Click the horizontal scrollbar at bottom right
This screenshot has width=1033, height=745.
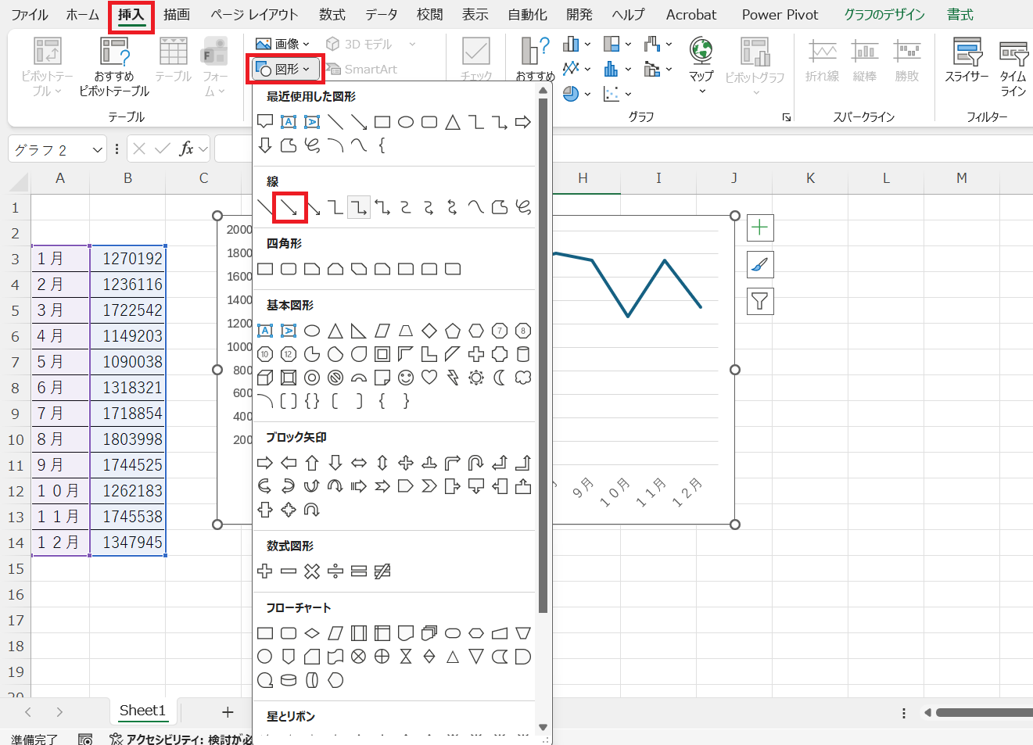pos(983,712)
